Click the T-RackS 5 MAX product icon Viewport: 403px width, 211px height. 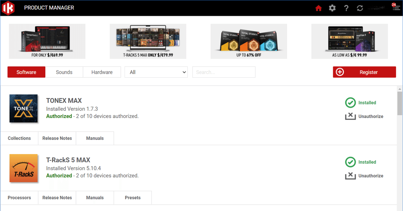24,168
